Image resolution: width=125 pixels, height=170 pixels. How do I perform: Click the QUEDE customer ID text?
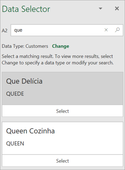pyautogui.click(x=15, y=94)
